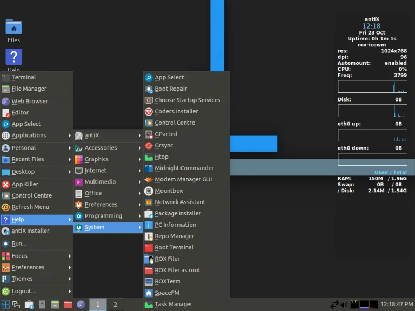Click the App Killer red X icon
Screen dimensions: 415x311
point(6,184)
